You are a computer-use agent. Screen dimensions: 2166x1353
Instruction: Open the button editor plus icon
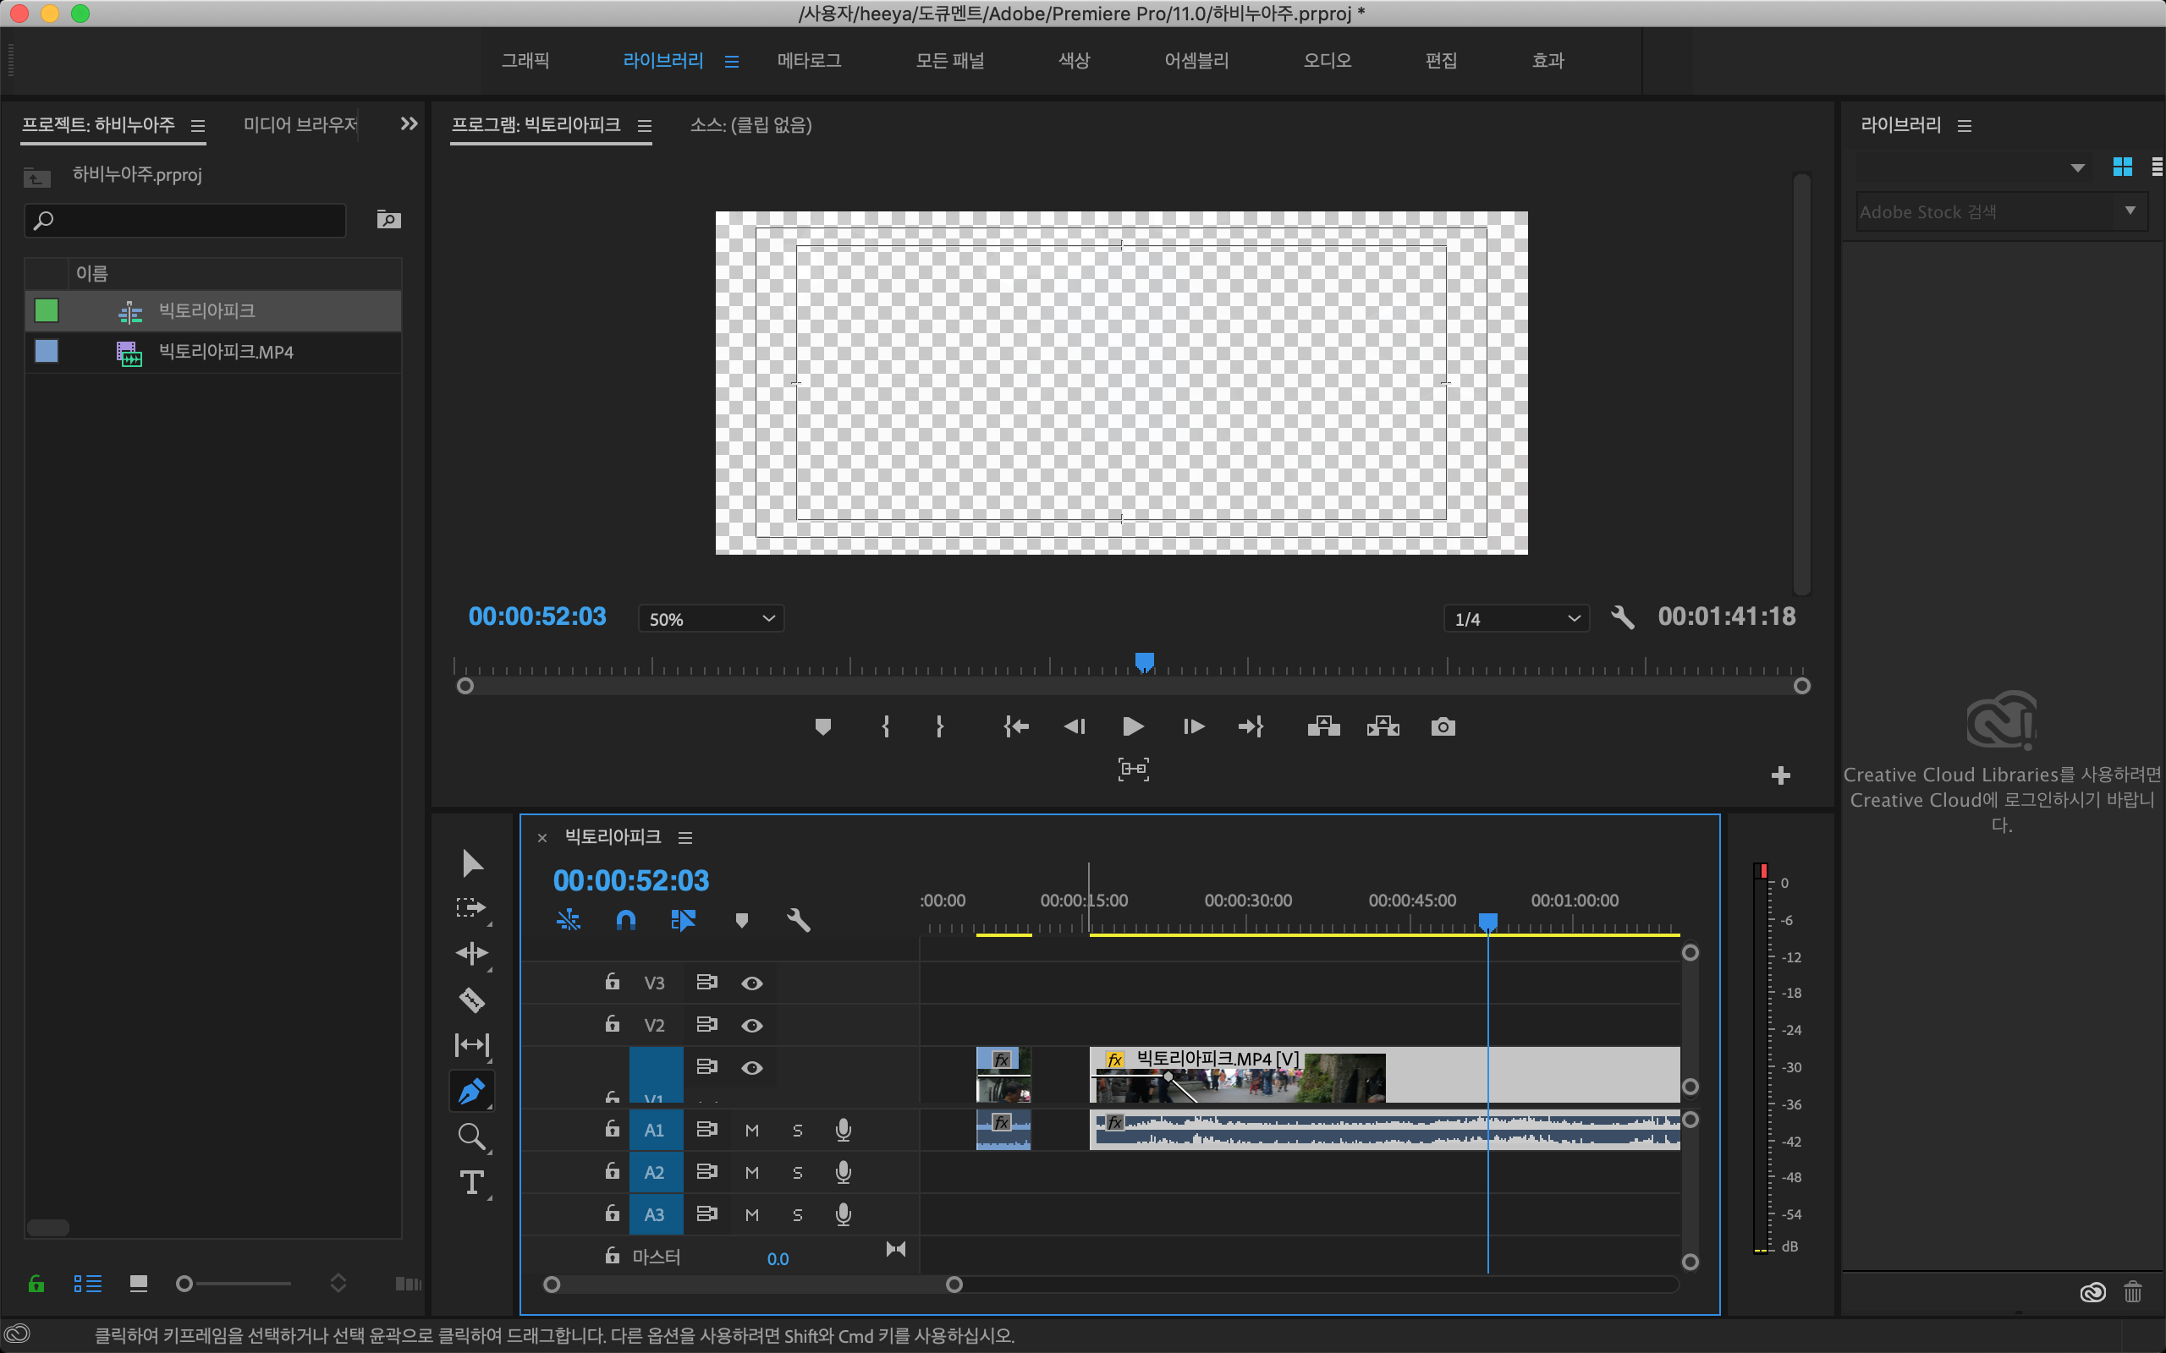coord(1780,775)
